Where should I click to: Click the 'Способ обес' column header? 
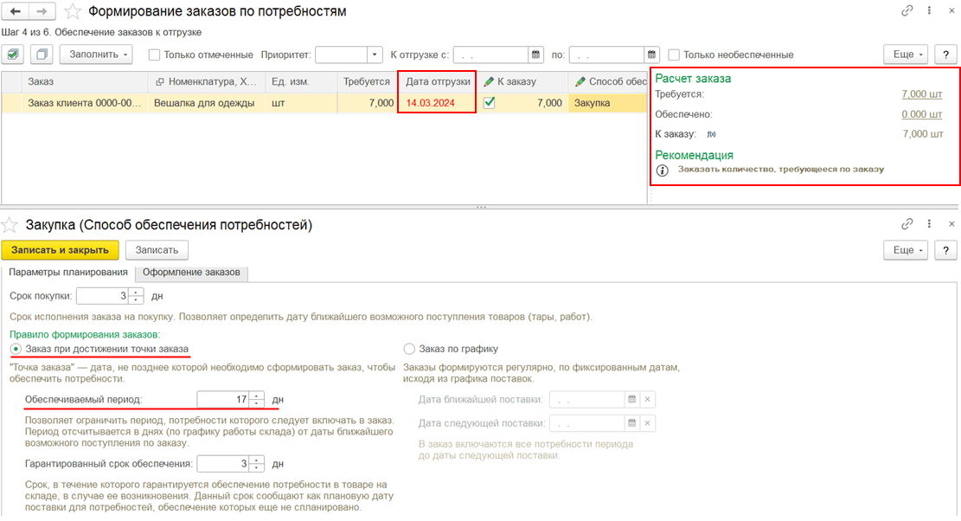(607, 81)
